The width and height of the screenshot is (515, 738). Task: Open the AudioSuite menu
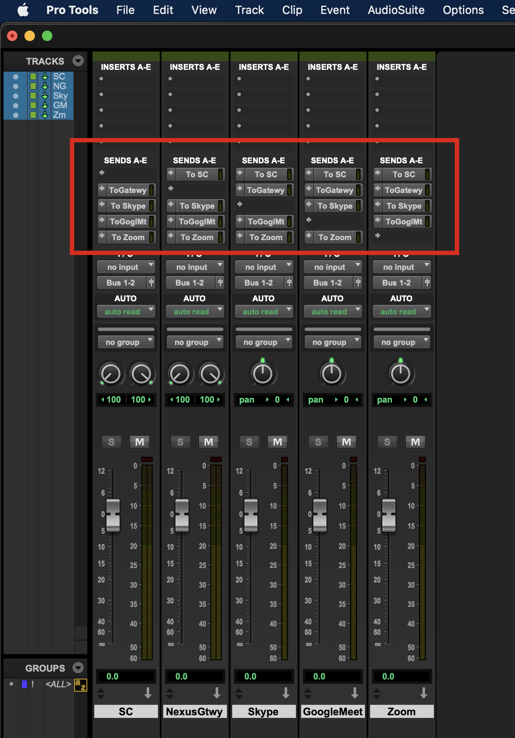pos(396,10)
